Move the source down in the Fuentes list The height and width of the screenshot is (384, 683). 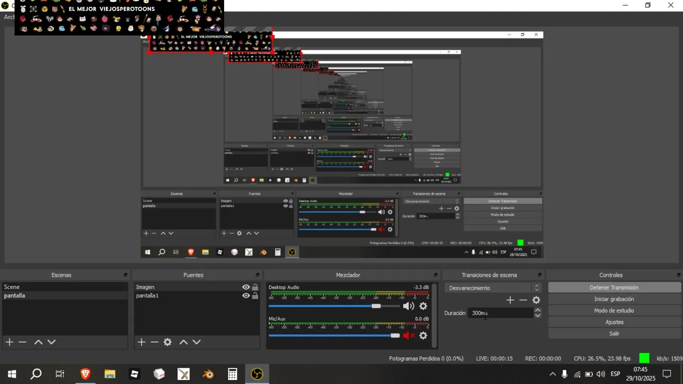pyautogui.click(x=196, y=342)
